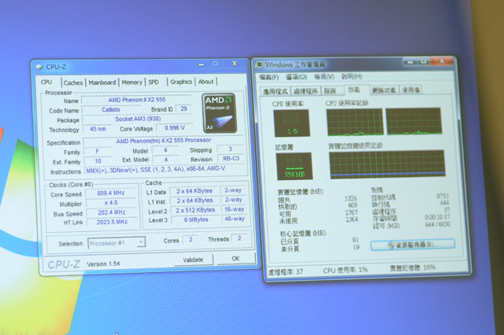
Task: Click the physical memory usage history graph
Action: (387, 164)
